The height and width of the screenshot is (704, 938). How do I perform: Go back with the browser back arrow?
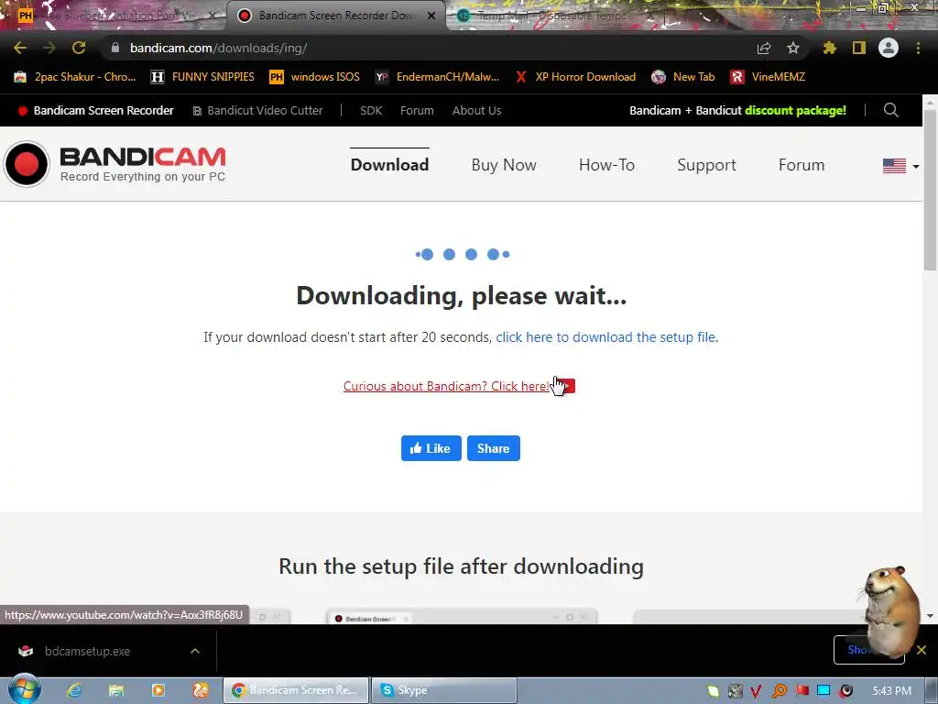tap(20, 48)
